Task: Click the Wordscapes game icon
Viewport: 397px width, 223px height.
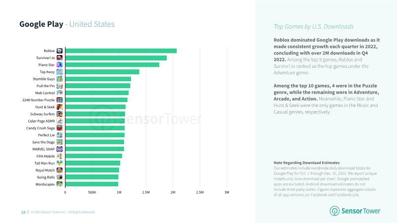Action: [x=60, y=184]
